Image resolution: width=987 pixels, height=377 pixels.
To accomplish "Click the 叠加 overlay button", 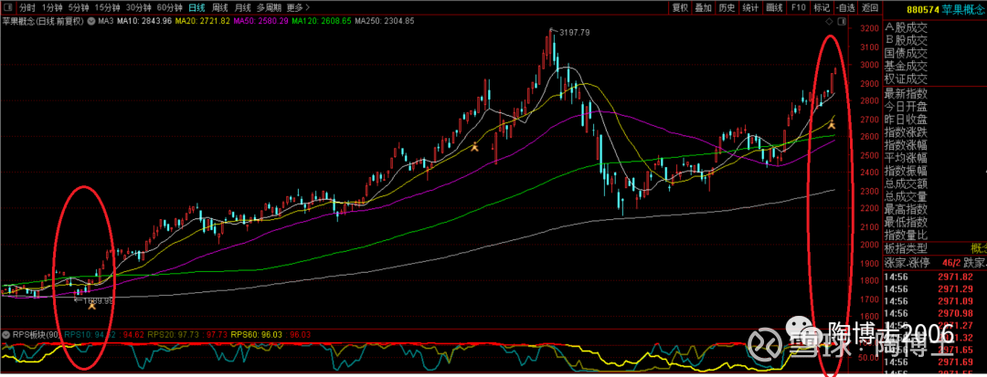I will point(703,8).
